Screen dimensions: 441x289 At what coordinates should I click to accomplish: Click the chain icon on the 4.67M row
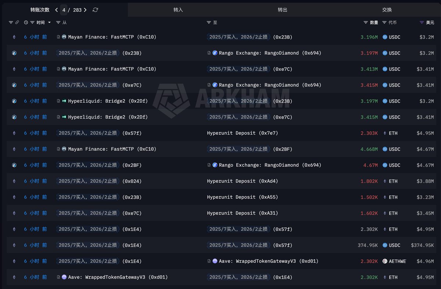pyautogui.click(x=14, y=165)
